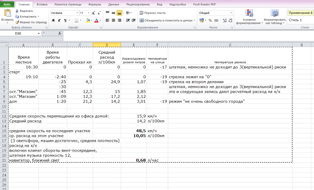This screenshot has height=190, width=314.
Task: Open the Verdana font name dropdown
Action: pyautogui.click(x=77, y=13)
